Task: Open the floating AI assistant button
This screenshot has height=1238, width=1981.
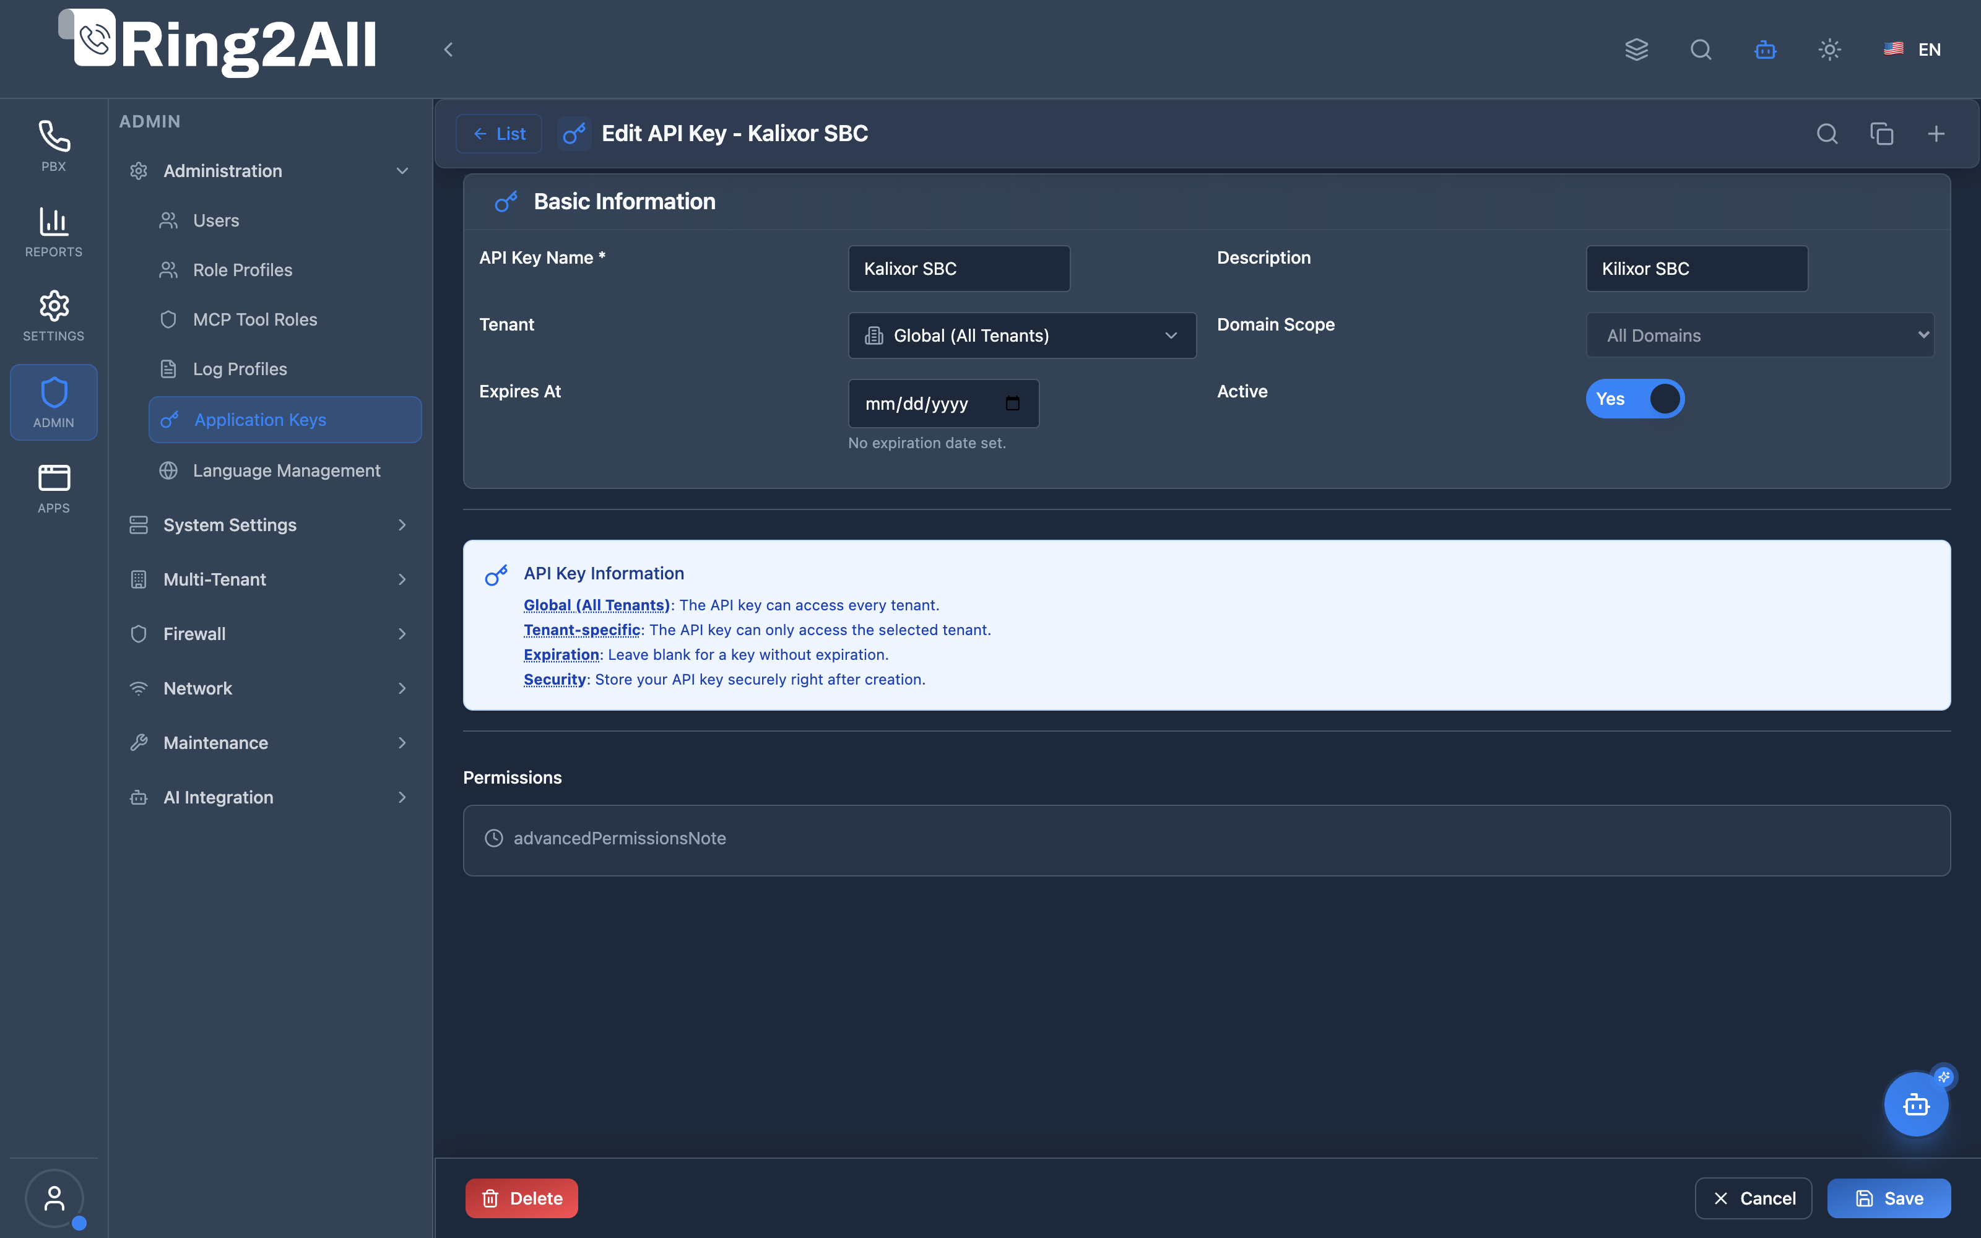Action: (1915, 1104)
